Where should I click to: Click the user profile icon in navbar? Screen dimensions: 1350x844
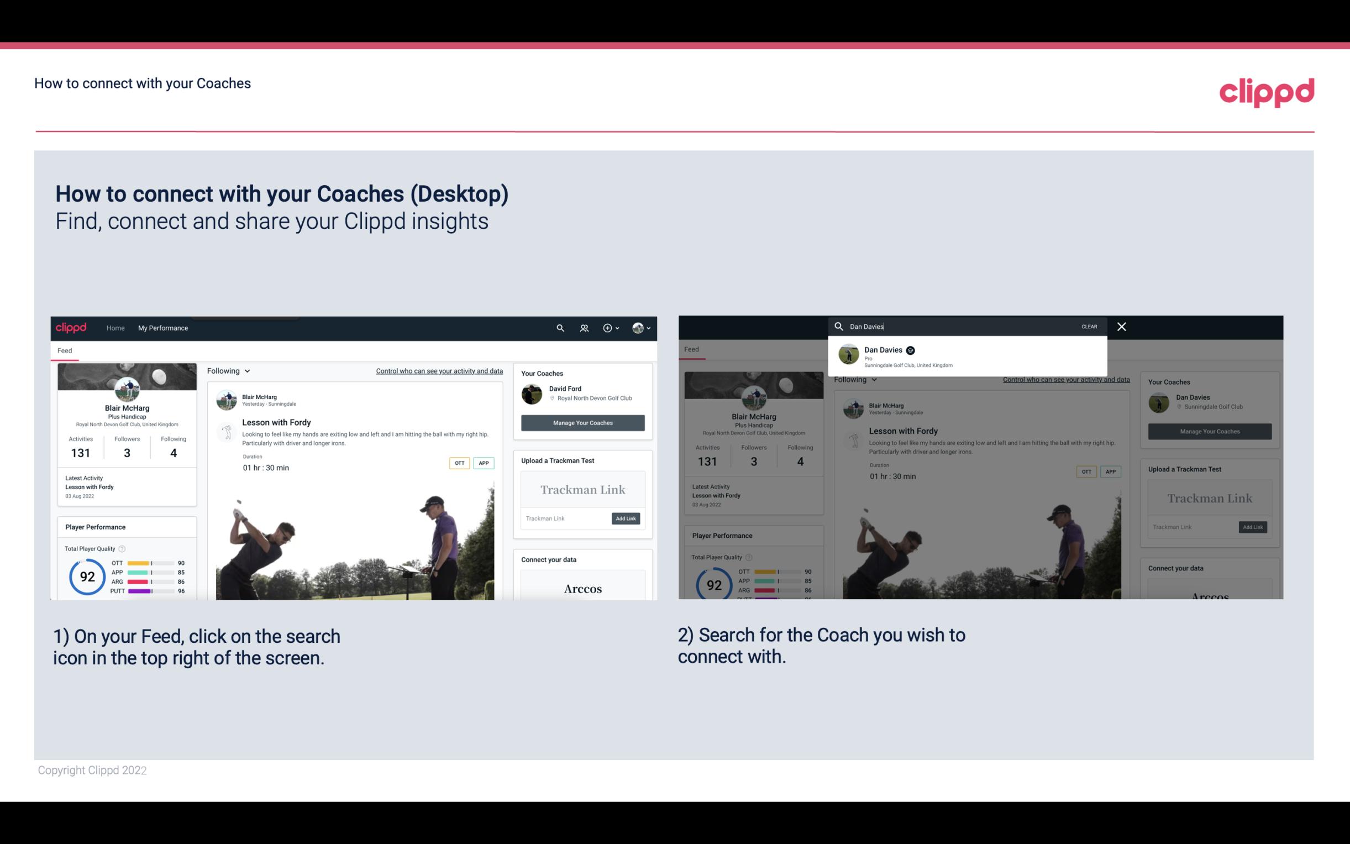click(638, 328)
